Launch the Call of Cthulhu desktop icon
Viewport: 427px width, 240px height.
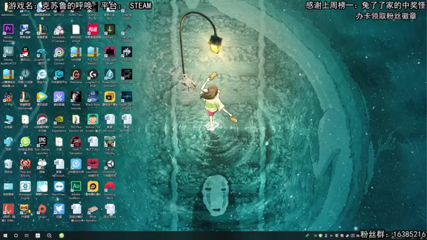110,142
